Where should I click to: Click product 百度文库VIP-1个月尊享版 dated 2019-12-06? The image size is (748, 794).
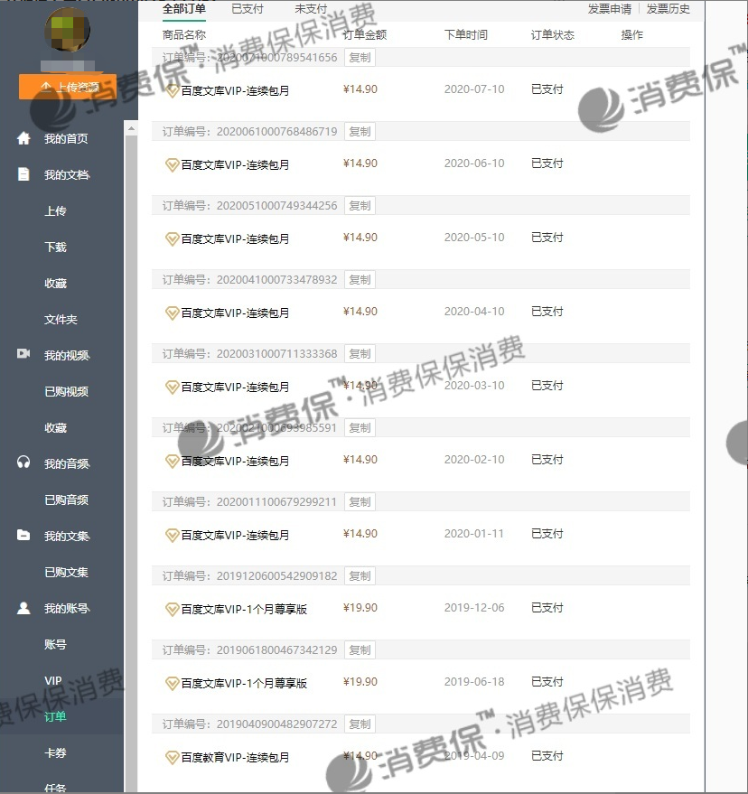pos(244,609)
